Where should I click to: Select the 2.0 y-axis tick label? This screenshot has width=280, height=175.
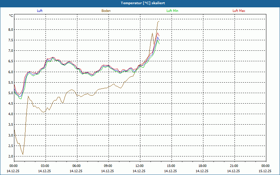(10, 156)
